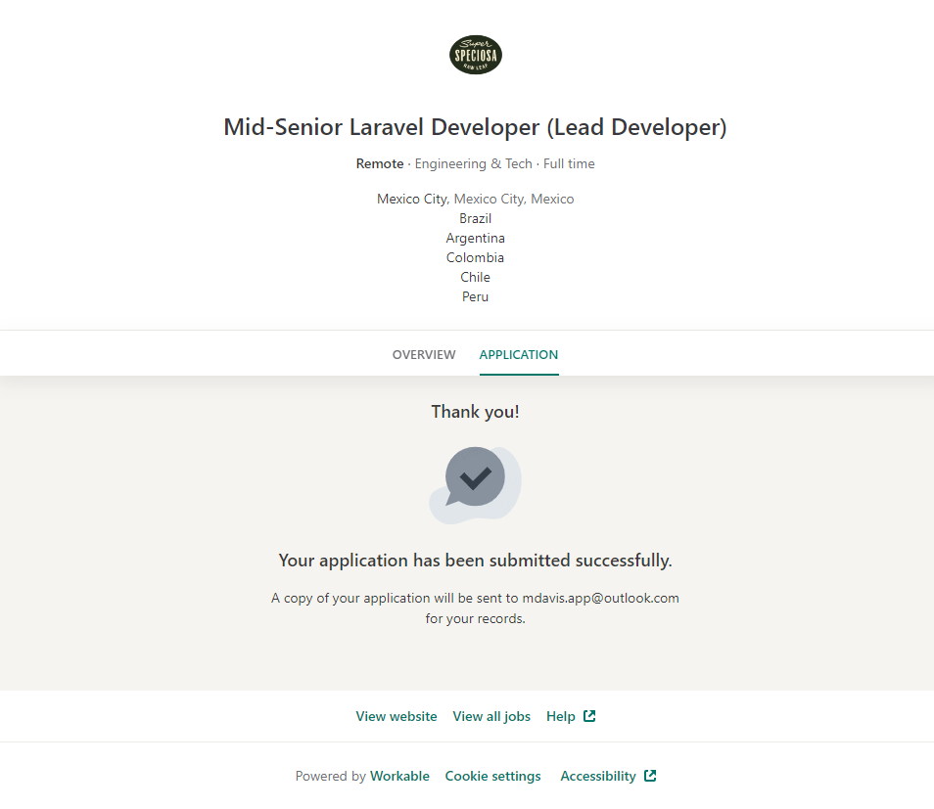Open the Accessibility link text
934x809 pixels.
[x=597, y=776]
